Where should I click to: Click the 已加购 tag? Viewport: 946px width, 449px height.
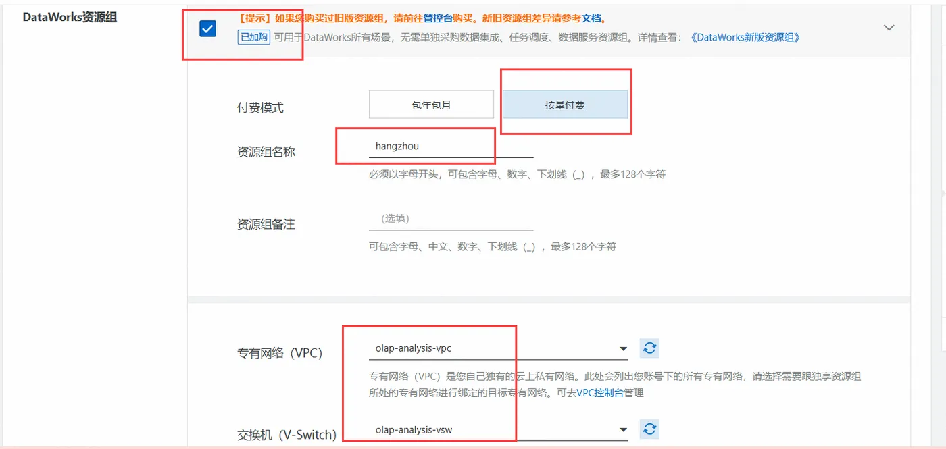coord(253,37)
